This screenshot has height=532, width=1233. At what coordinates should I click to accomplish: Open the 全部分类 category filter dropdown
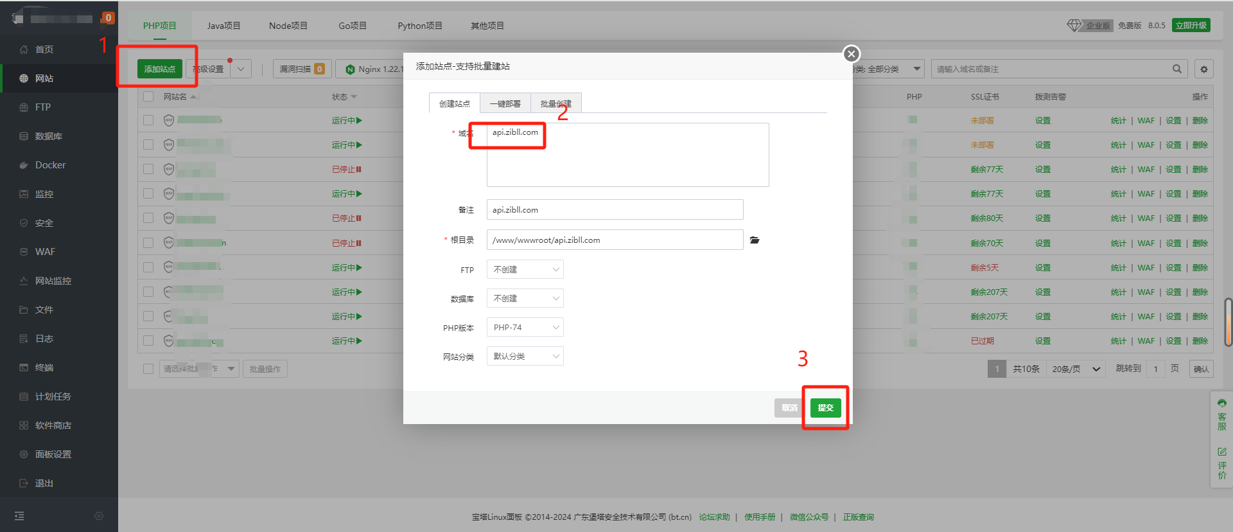pos(888,69)
